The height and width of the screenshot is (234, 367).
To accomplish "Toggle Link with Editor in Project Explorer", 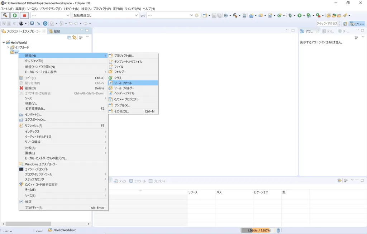I will (75, 37).
